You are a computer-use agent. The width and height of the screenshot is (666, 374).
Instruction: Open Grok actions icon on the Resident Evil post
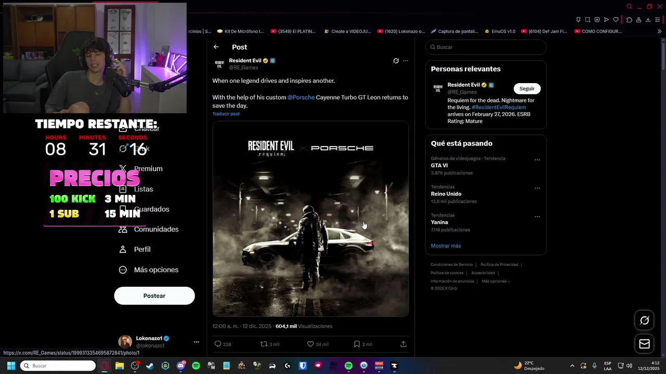pos(396,61)
